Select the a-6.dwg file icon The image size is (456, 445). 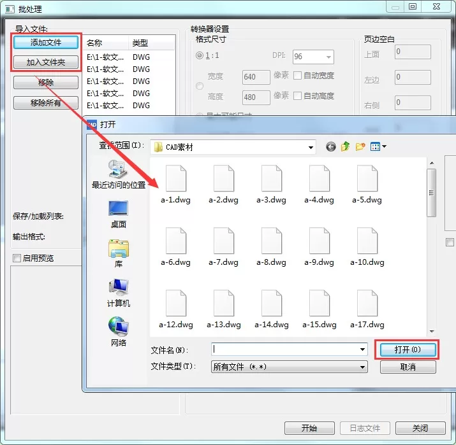point(176,241)
